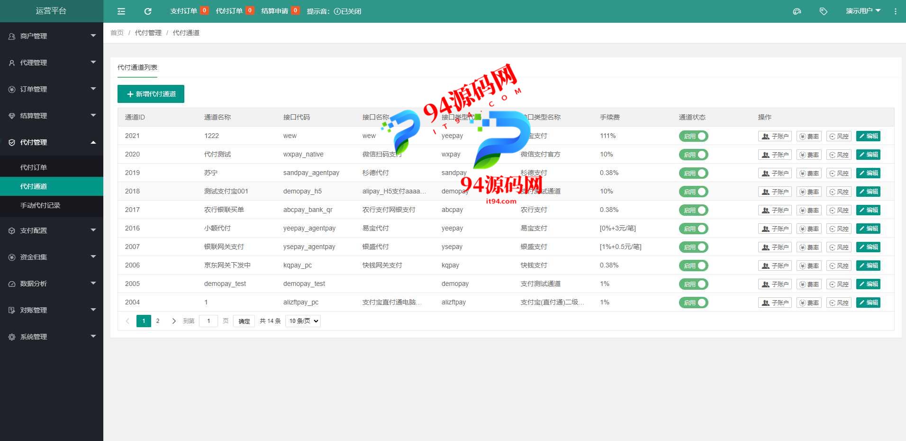Open 代付订单 in the sidebar submenu
This screenshot has height=441, width=906.
pyautogui.click(x=52, y=167)
